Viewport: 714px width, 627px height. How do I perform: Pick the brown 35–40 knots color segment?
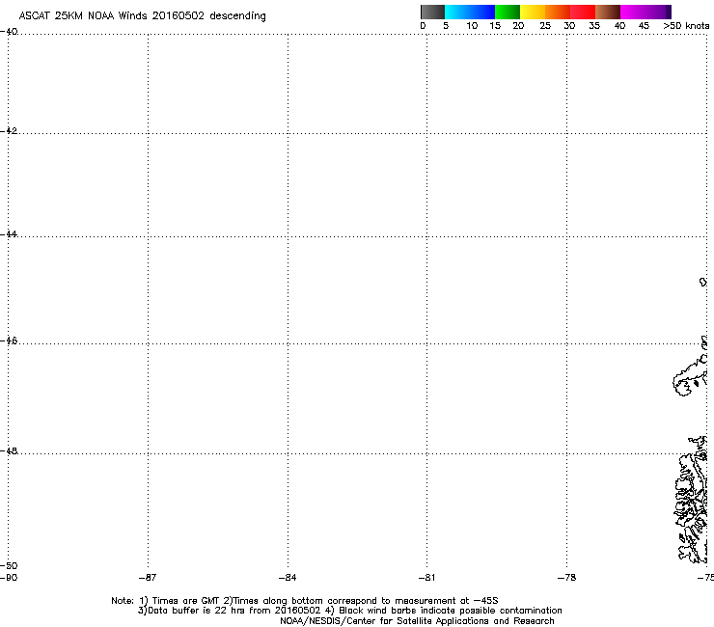pos(608,12)
